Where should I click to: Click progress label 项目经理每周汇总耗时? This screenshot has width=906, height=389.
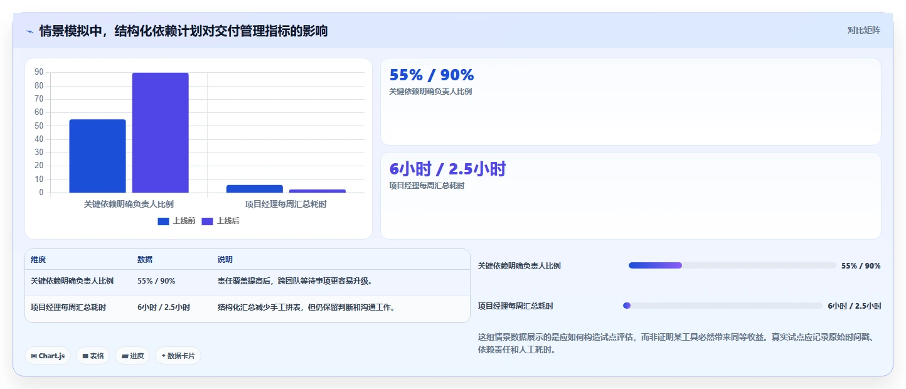(x=516, y=306)
